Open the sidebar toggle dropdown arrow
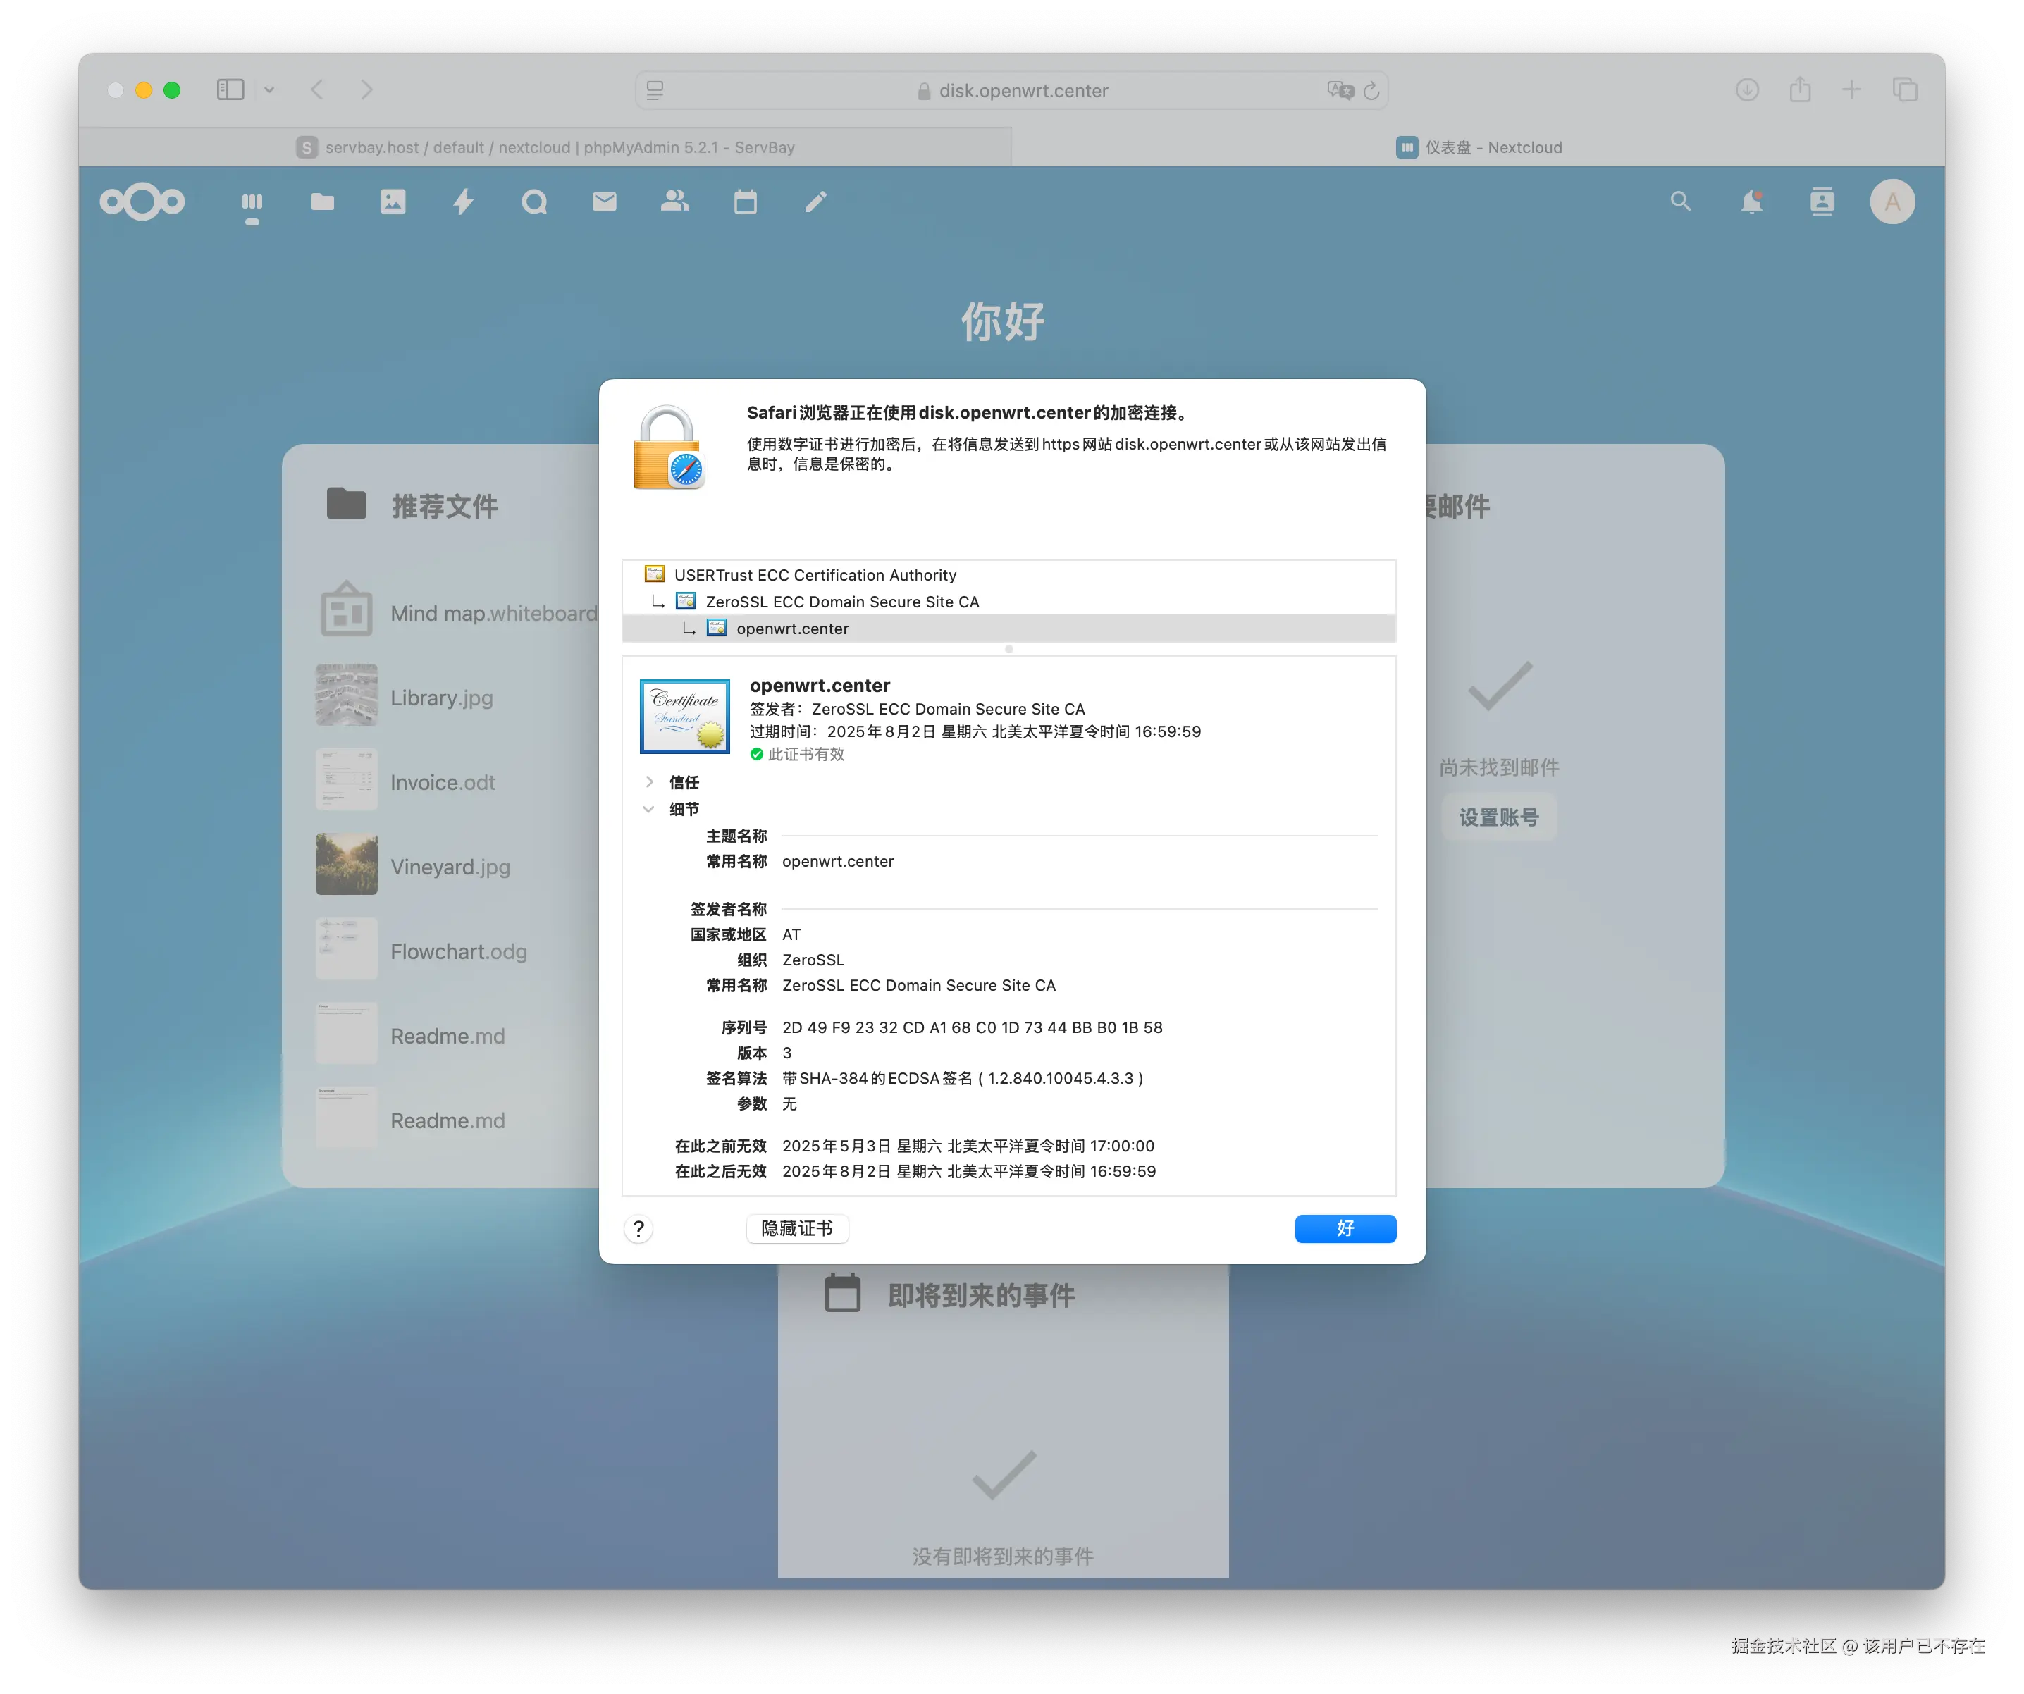2024x1694 pixels. click(x=269, y=89)
